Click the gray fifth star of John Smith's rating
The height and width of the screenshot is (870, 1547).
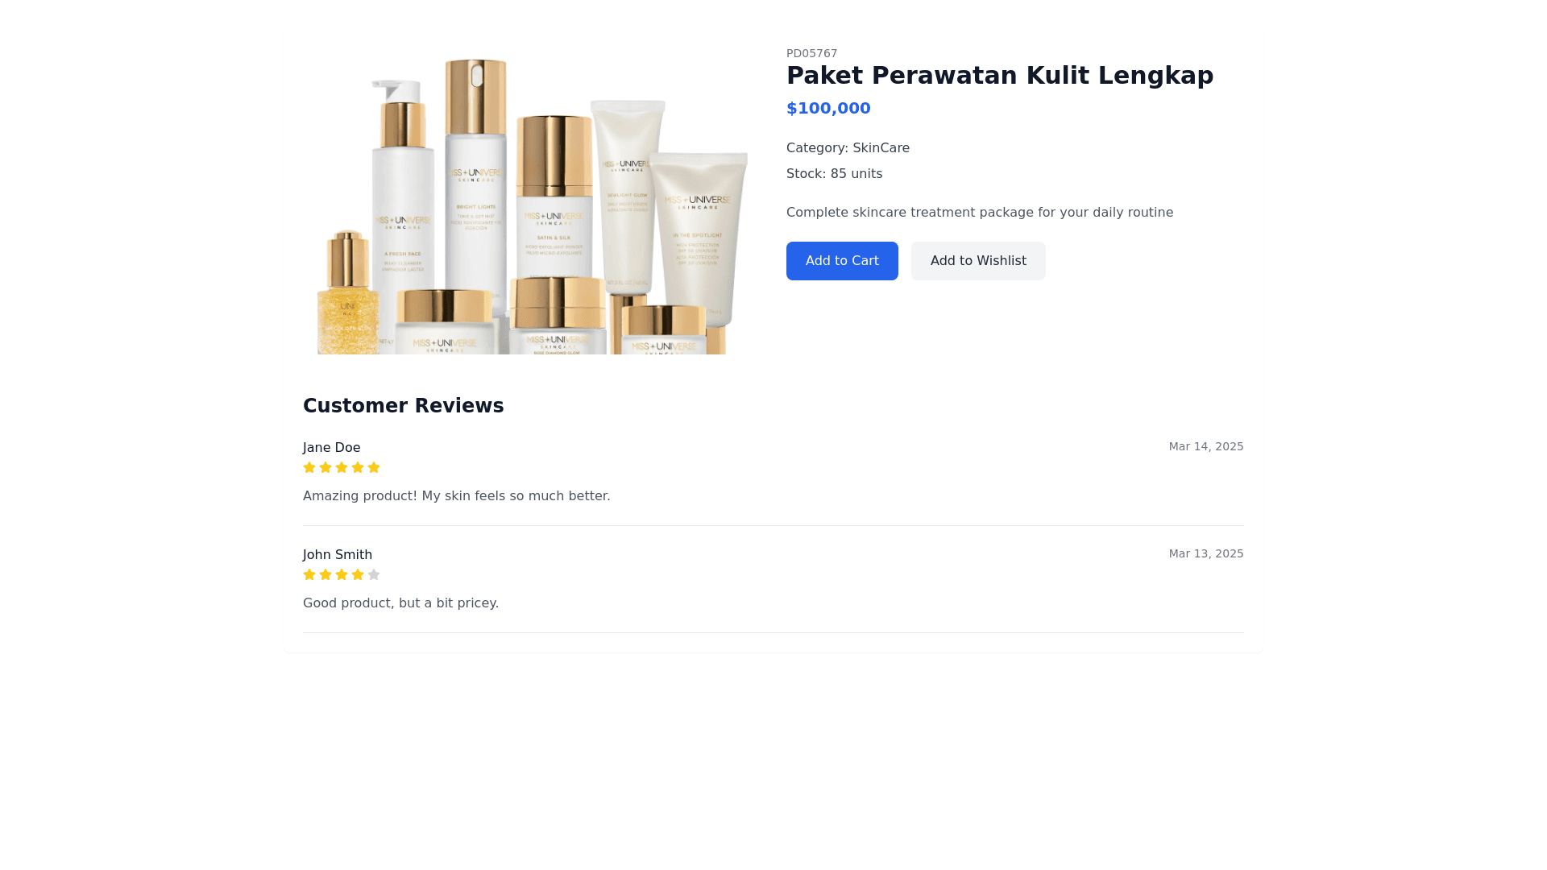pyautogui.click(x=374, y=575)
